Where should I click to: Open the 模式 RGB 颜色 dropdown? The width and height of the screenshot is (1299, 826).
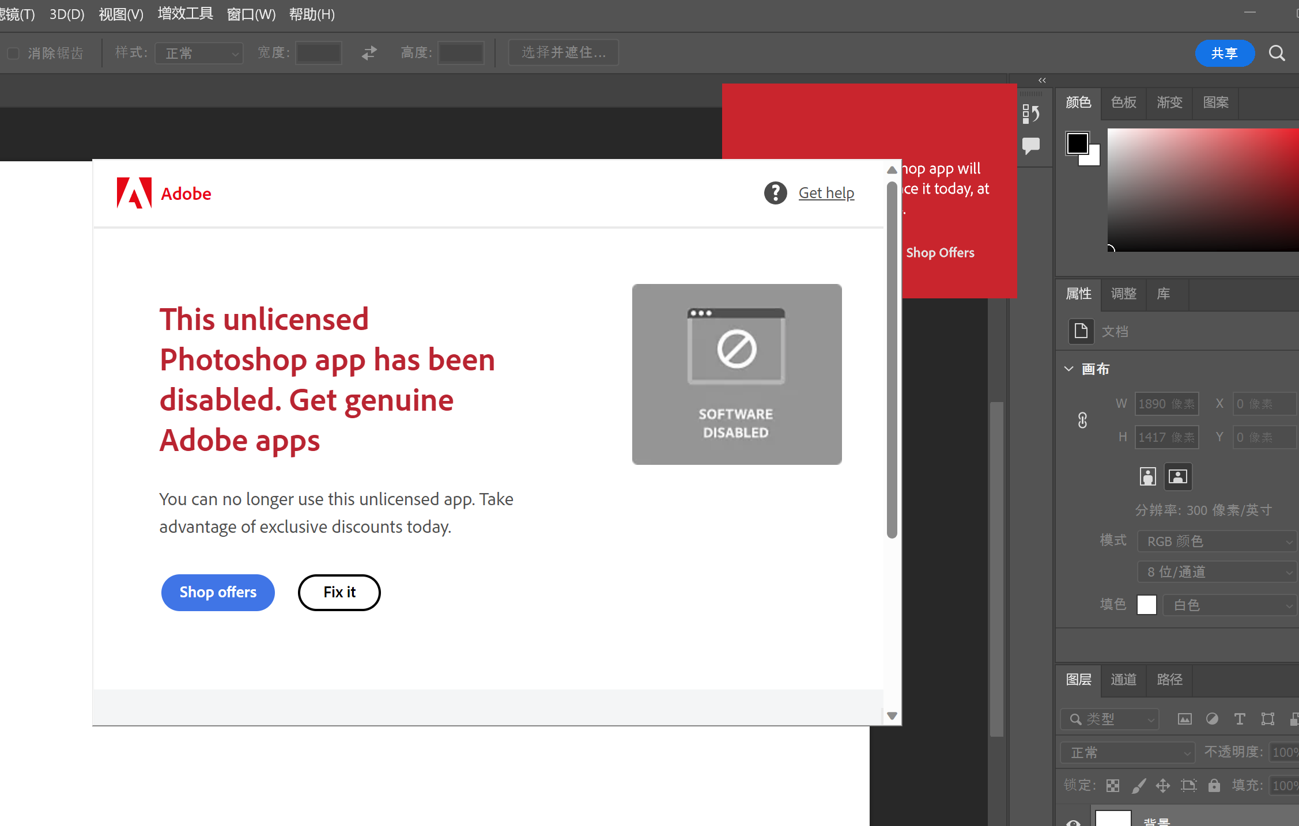coord(1217,541)
